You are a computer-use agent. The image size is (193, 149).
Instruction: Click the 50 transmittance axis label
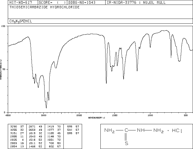[x=4, y=69]
